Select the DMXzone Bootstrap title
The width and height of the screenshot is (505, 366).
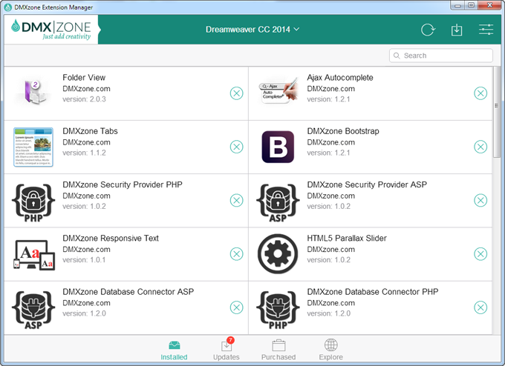click(x=343, y=131)
